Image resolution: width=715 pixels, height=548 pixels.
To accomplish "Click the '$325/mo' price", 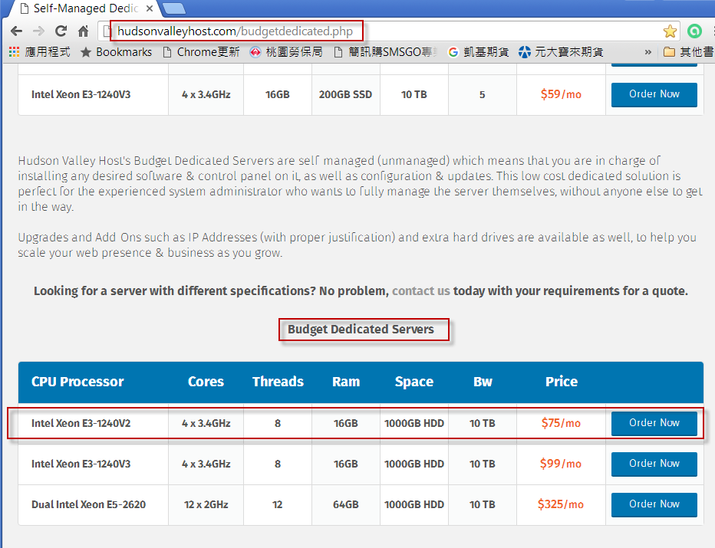I will pos(561,504).
